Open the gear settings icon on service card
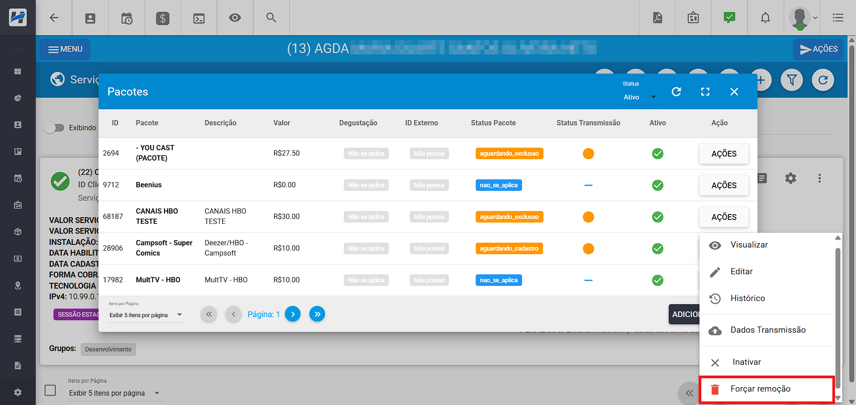856x405 pixels. pos(790,178)
